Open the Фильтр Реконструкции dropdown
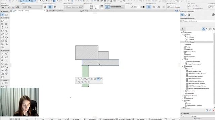The height and width of the screenshot is (120, 215). (198, 21)
